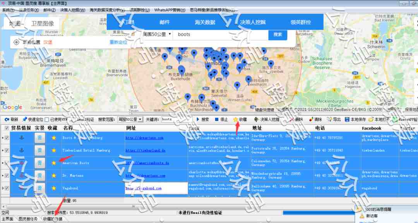Click the 新访客 notification entry
Viewport: 418px width, 223px height.
(x=372, y=216)
